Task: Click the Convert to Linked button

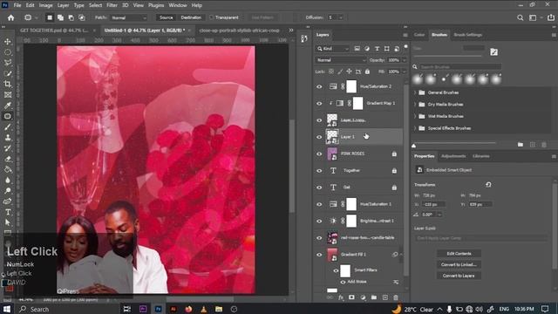Action: (x=459, y=264)
